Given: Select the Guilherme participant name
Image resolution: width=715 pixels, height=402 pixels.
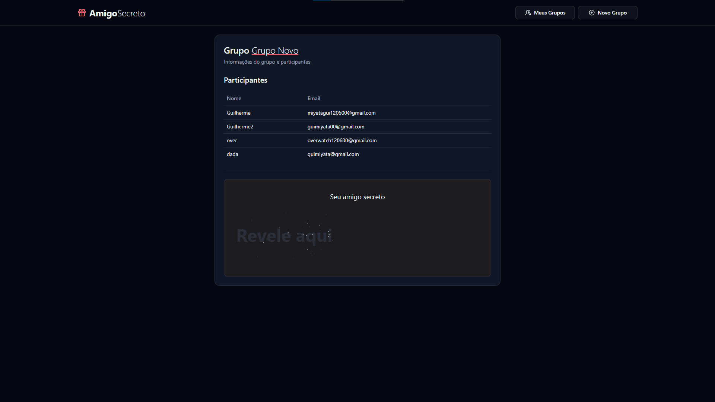Looking at the screenshot, I should pyautogui.click(x=238, y=113).
